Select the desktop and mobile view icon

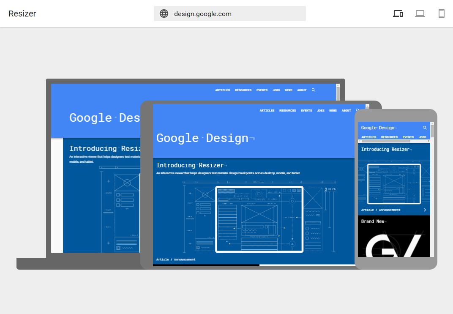pyautogui.click(x=398, y=14)
